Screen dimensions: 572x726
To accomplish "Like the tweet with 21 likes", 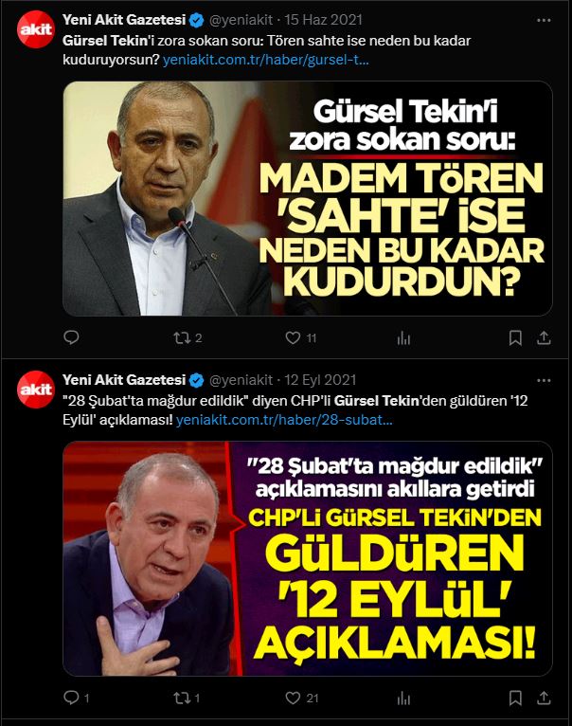I will click(x=302, y=698).
